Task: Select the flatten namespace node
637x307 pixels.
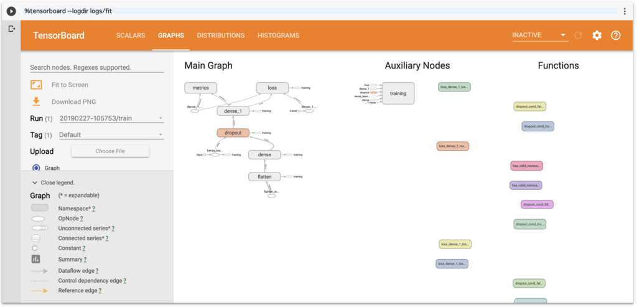Action: (x=264, y=176)
